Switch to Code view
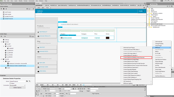 [x=39, y=8]
